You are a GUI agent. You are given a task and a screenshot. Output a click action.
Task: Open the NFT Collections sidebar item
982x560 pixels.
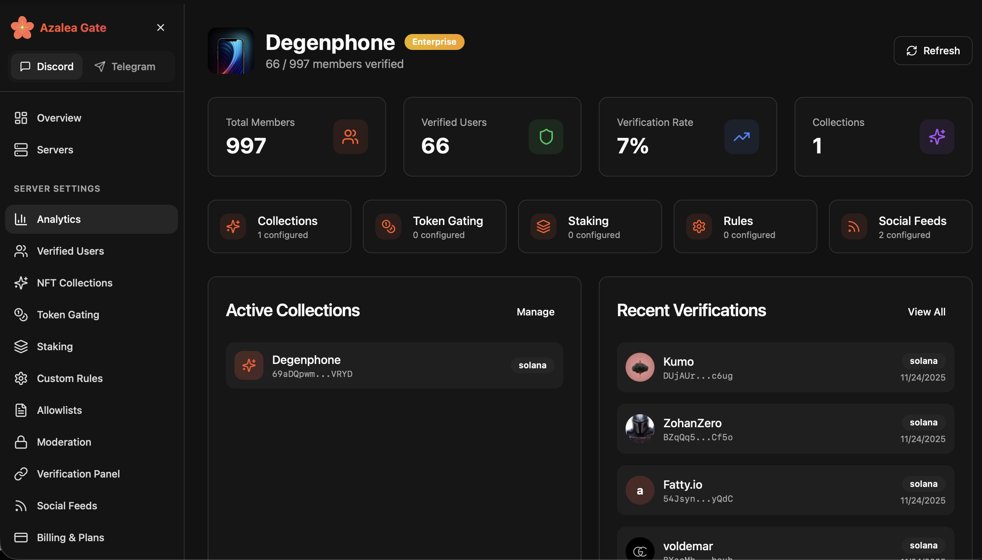(74, 283)
